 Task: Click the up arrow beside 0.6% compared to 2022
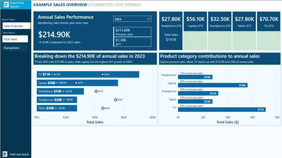40,42
